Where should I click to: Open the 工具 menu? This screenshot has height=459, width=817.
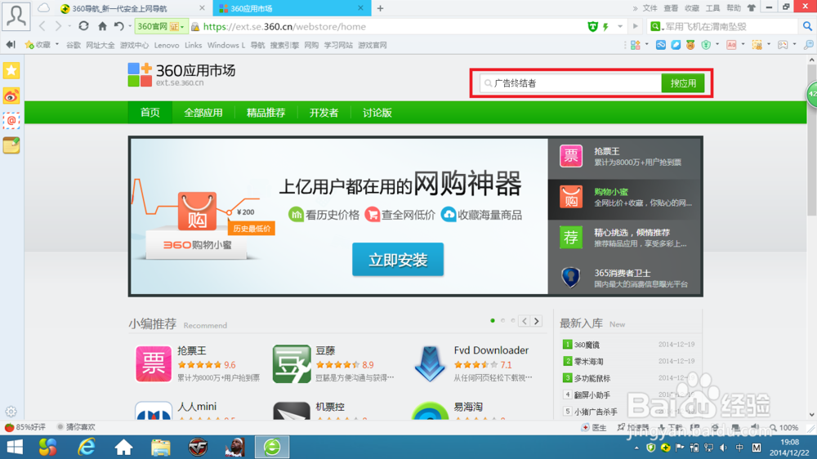click(x=712, y=8)
